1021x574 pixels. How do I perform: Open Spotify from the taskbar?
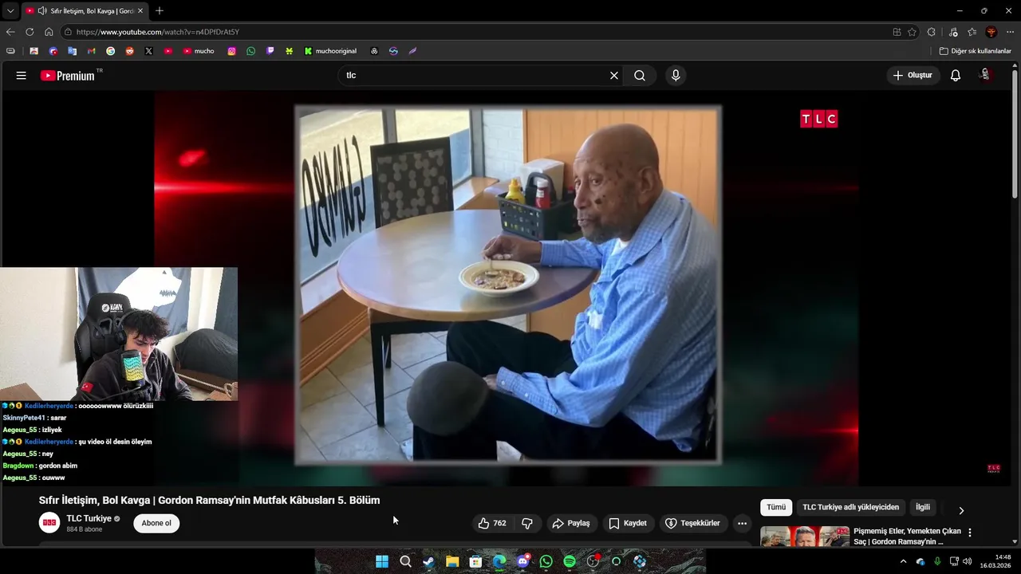(x=570, y=561)
